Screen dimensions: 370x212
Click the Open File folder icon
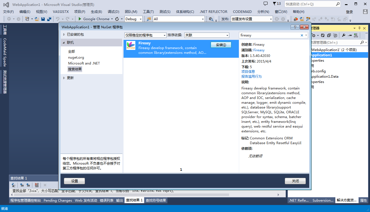coord(37,19)
